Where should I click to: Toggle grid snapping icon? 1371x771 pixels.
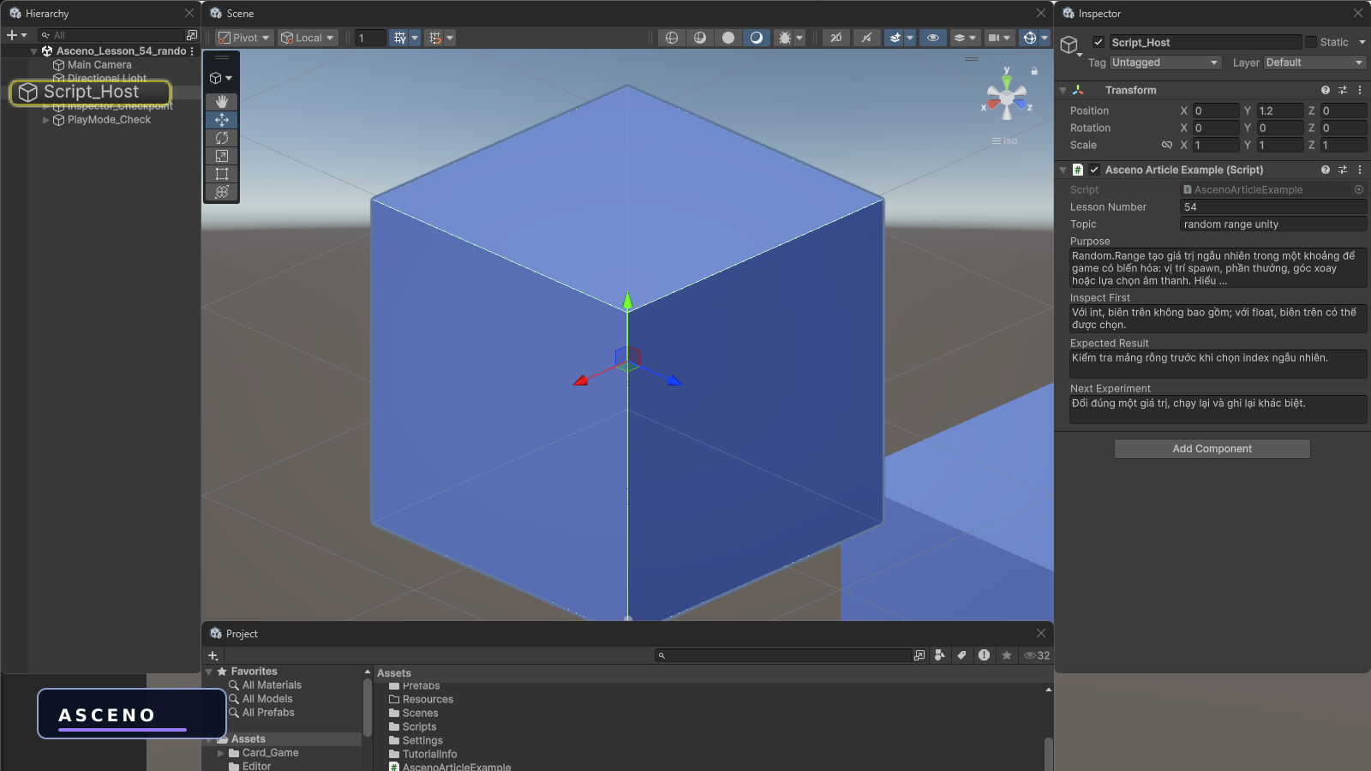pyautogui.click(x=399, y=38)
